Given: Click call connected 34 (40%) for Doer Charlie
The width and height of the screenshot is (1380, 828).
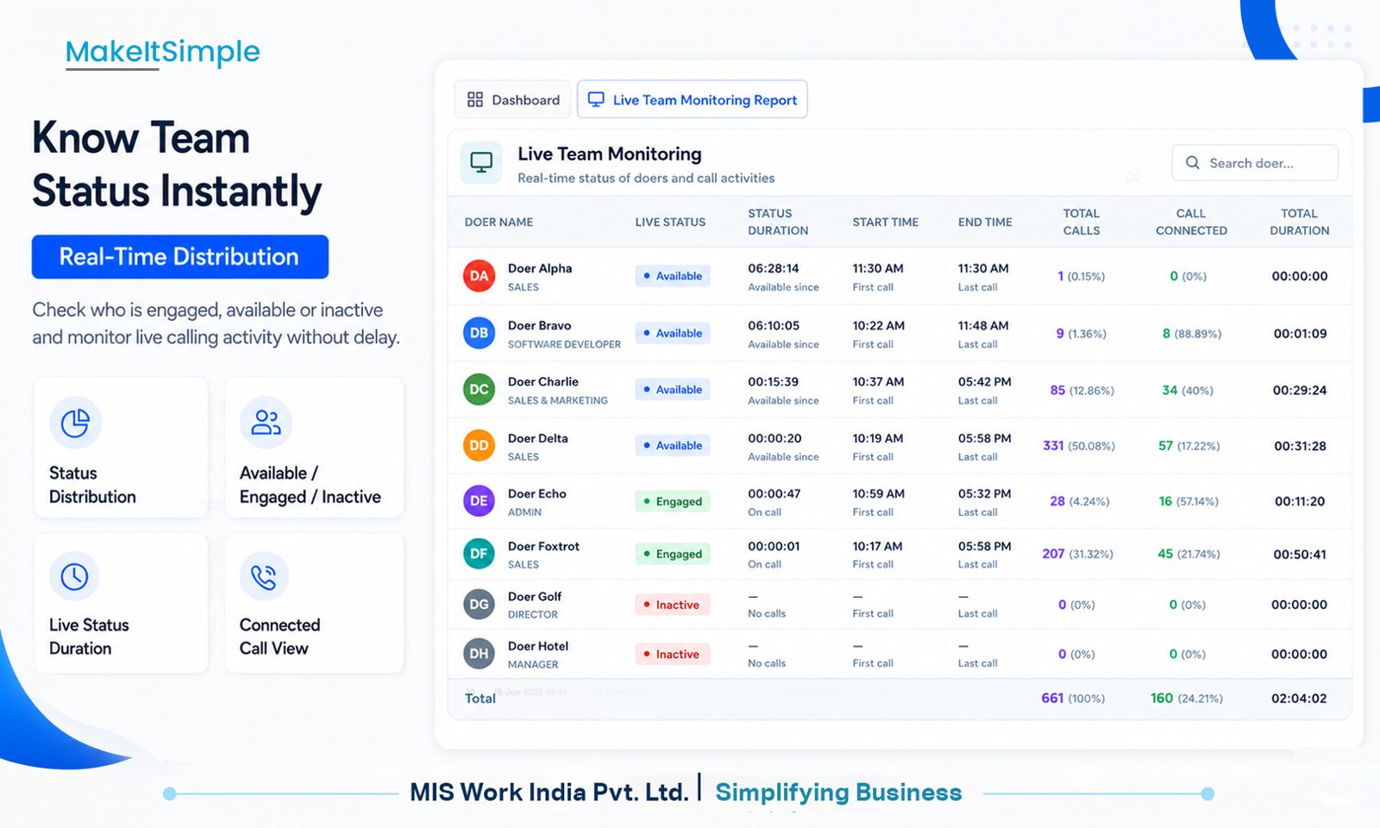Looking at the screenshot, I should [x=1188, y=390].
